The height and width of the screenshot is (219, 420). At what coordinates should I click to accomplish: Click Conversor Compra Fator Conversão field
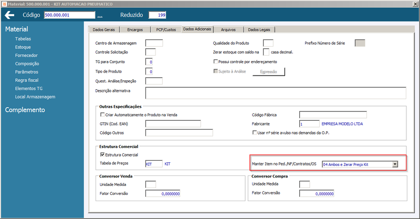click(317, 194)
